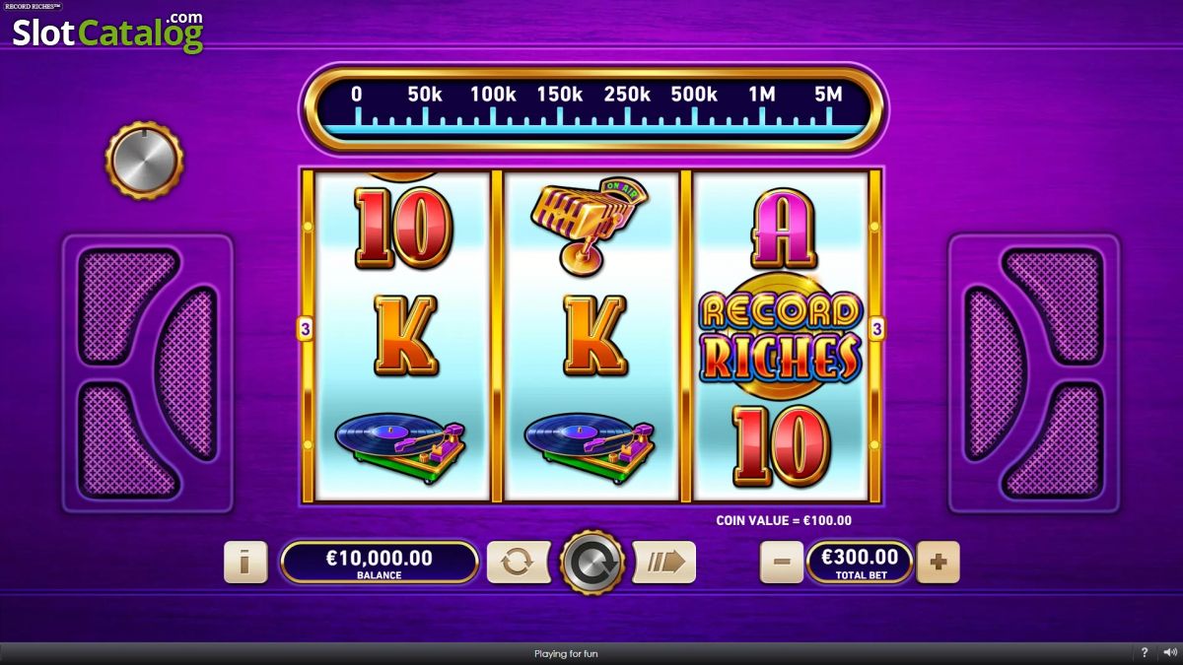Click the Record Riches logo symbol

point(780,339)
